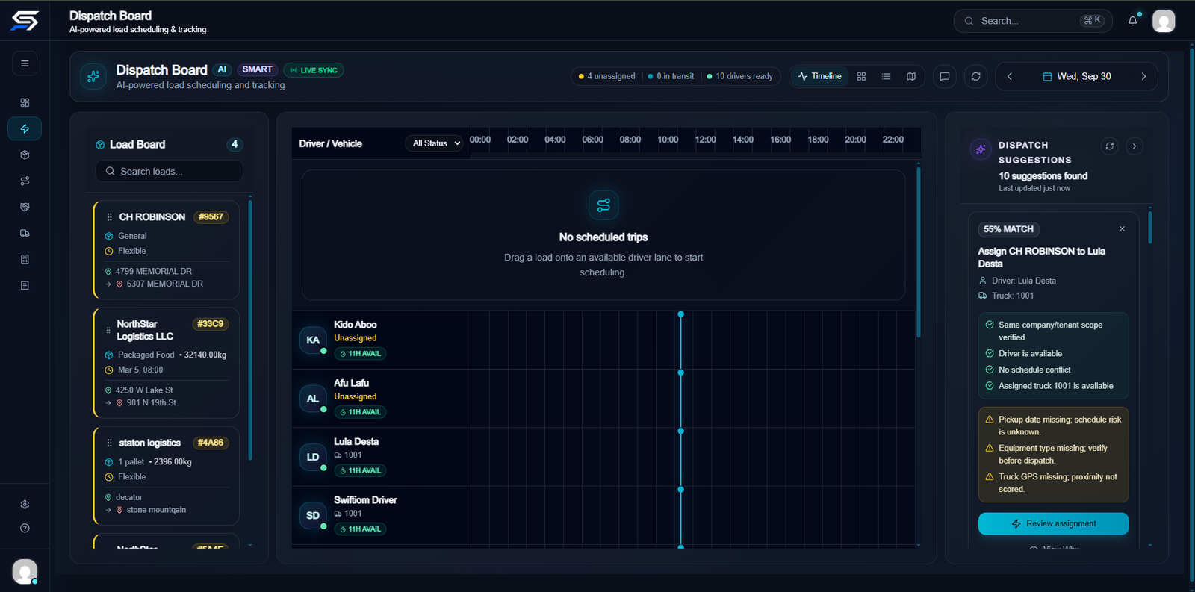Image resolution: width=1195 pixels, height=592 pixels.
Task: Go to previous day arrow
Action: 1010,76
